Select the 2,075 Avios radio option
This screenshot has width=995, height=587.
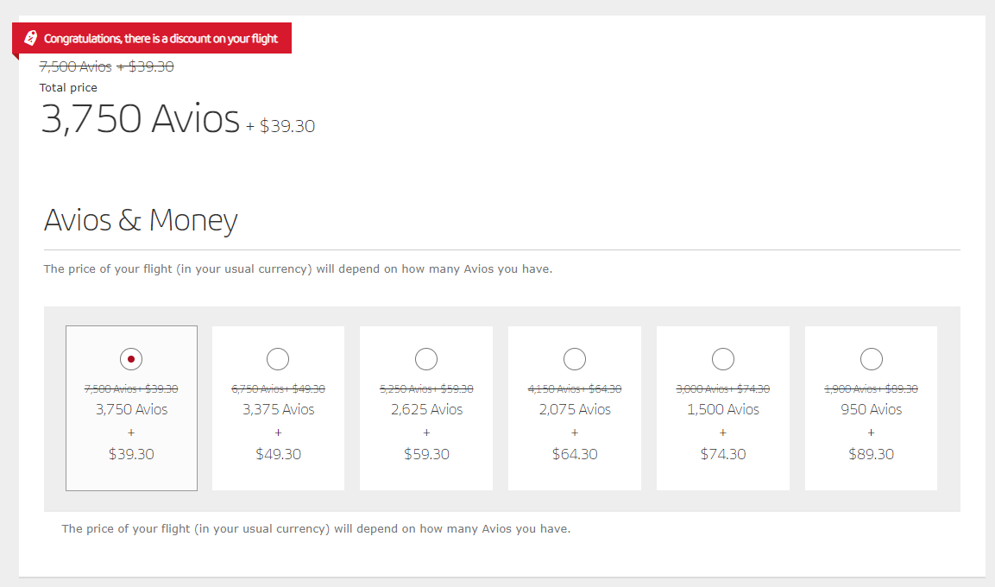[575, 358]
